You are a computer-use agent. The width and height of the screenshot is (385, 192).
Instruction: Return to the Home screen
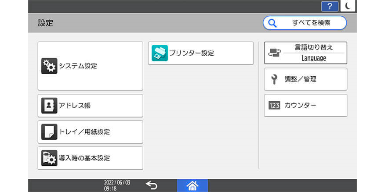(192, 185)
